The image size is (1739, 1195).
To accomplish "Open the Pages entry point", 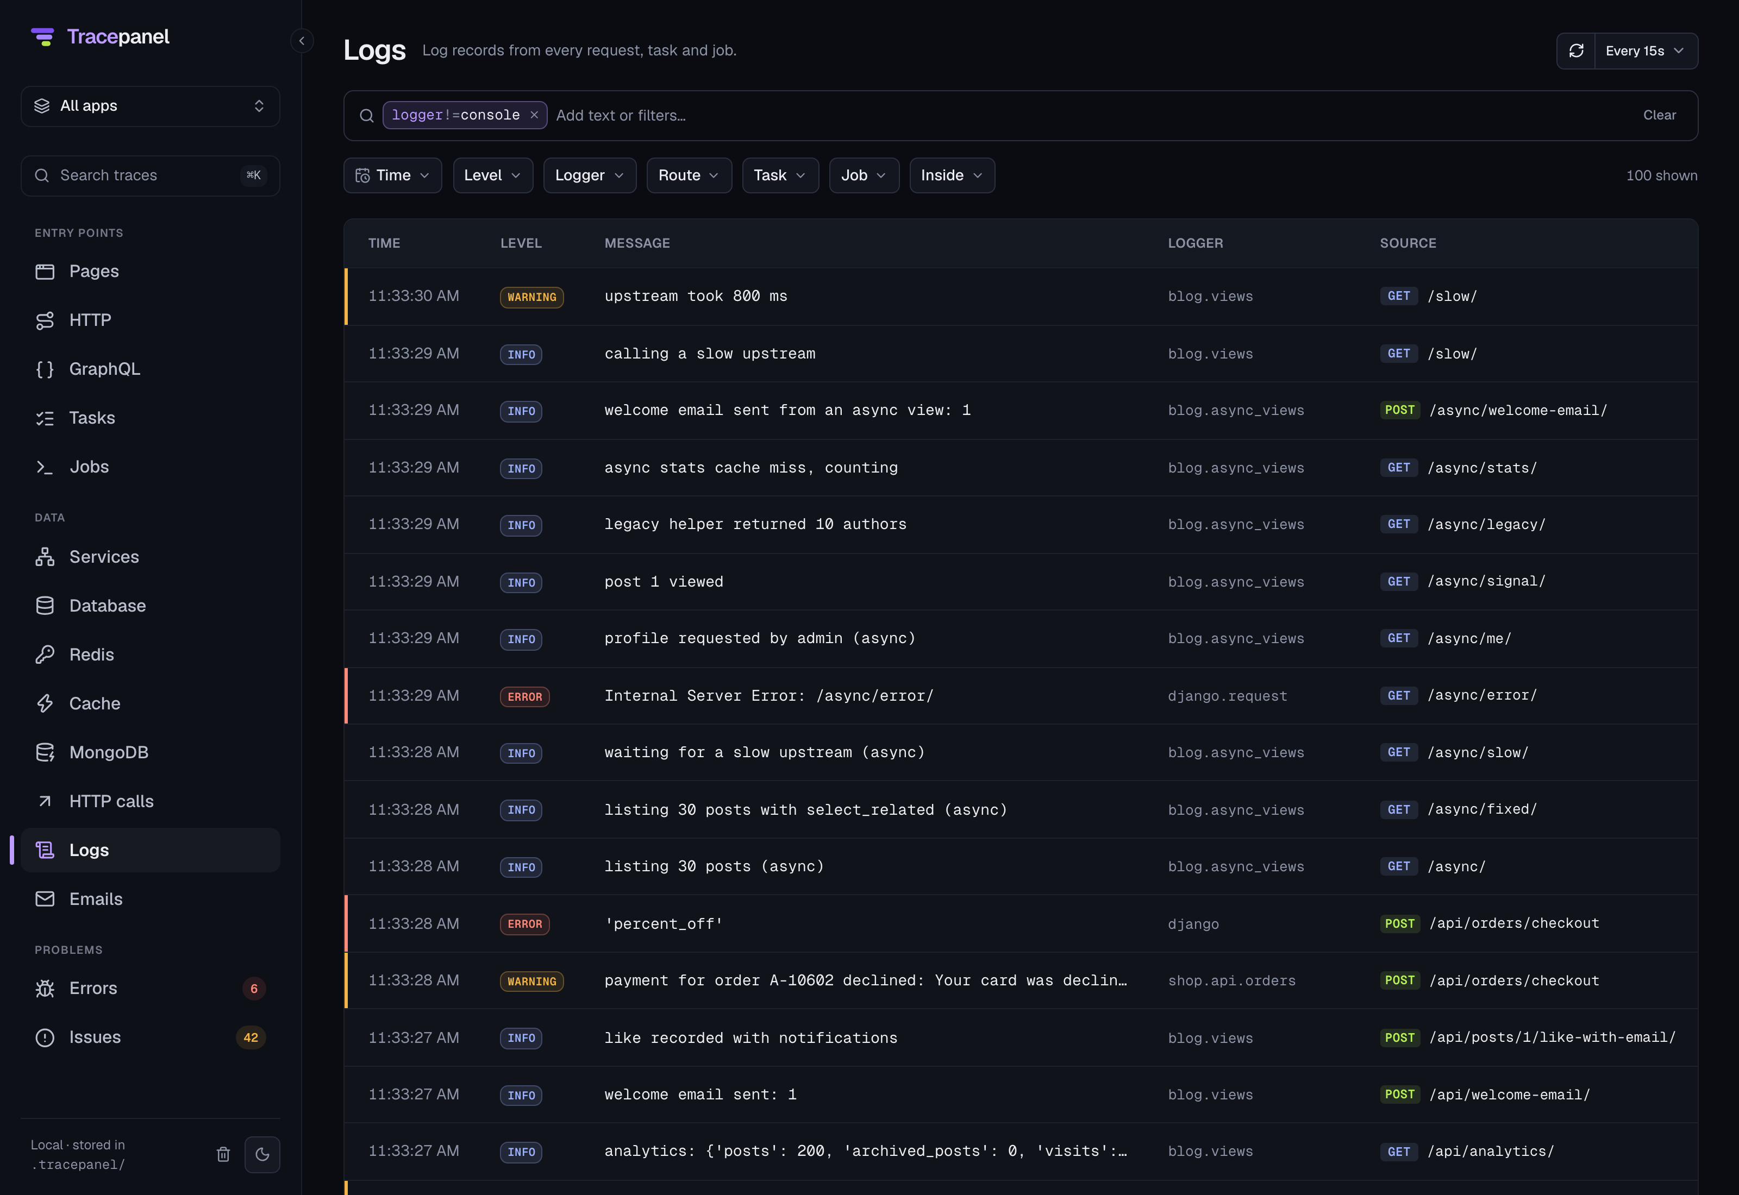I will pos(150,271).
